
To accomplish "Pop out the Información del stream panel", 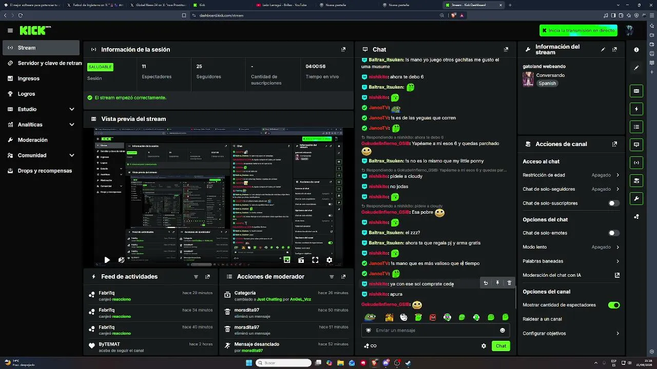I will coord(614,50).
